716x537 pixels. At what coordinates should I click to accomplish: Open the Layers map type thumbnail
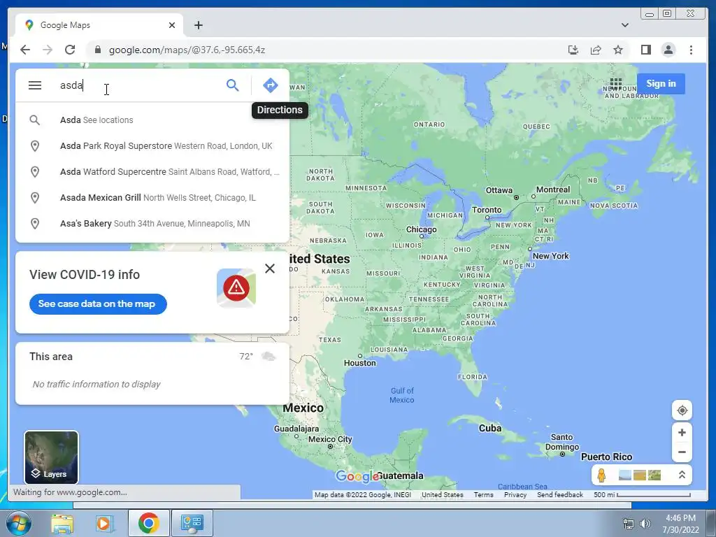[51, 457]
